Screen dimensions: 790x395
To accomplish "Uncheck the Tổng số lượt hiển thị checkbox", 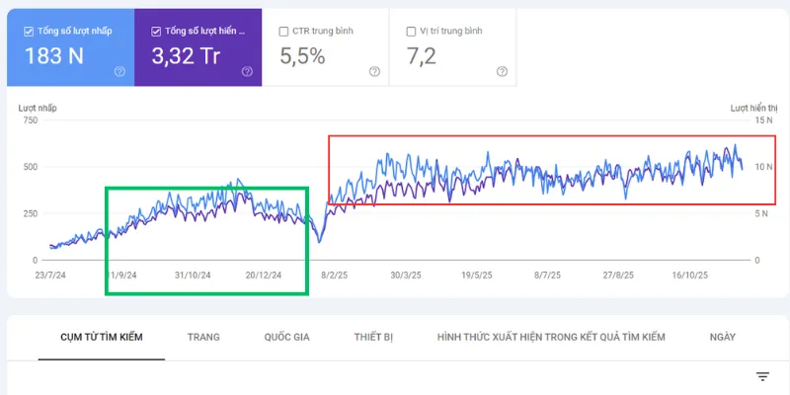I will click(157, 31).
